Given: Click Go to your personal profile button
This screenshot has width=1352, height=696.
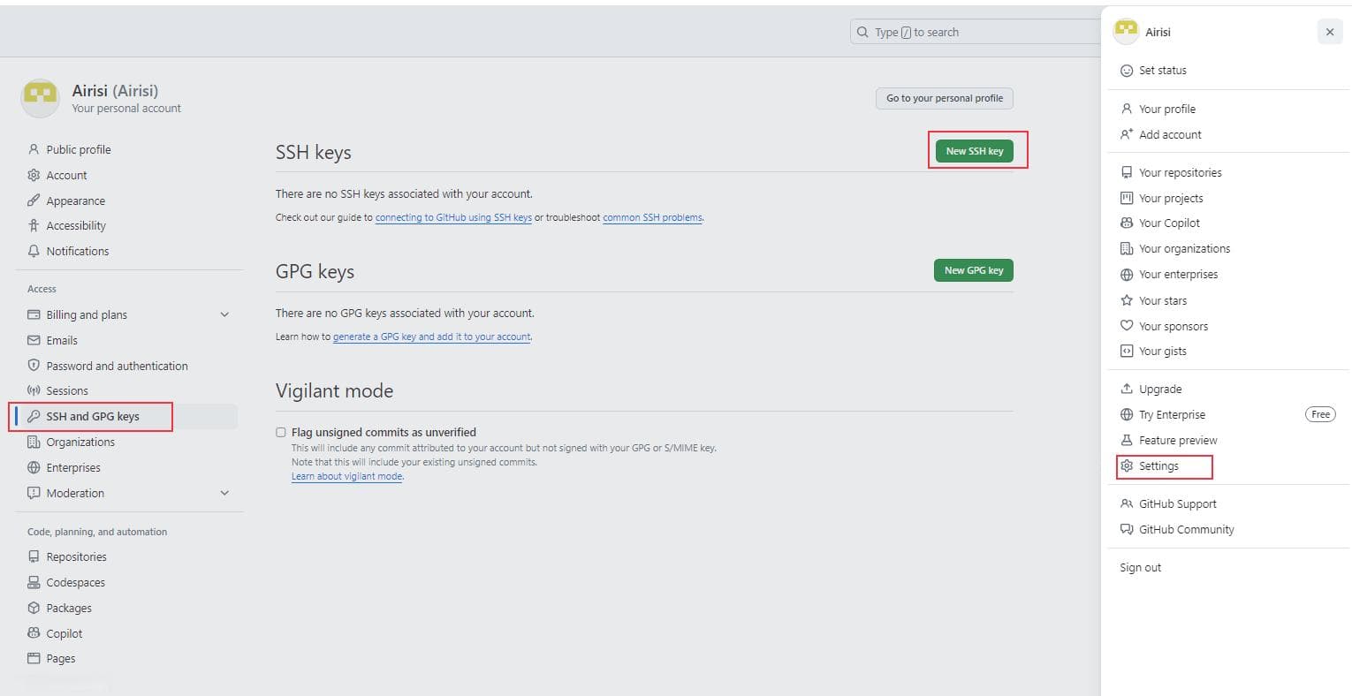Looking at the screenshot, I should click(x=945, y=98).
